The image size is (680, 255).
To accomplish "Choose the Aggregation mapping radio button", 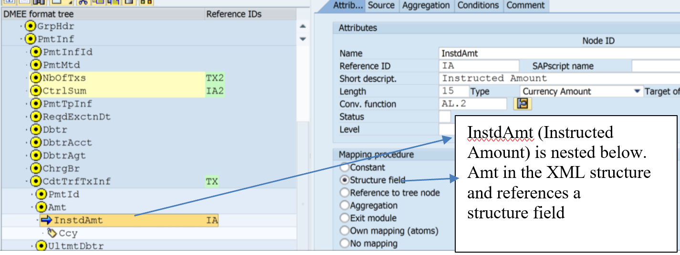I will (345, 206).
